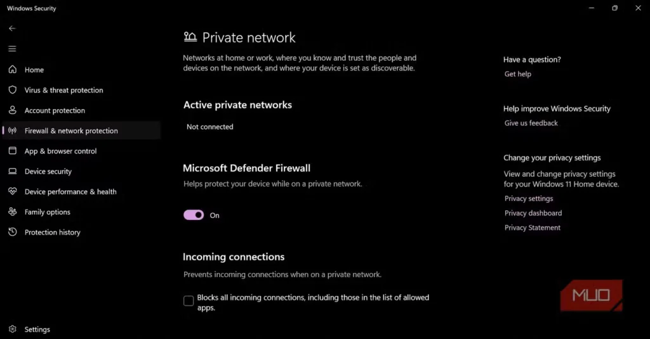Click the back arrow icon
The width and height of the screenshot is (650, 339).
click(12, 29)
